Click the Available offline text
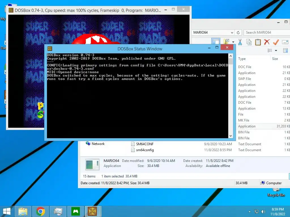This screenshot has height=217, width=290. 218,166
